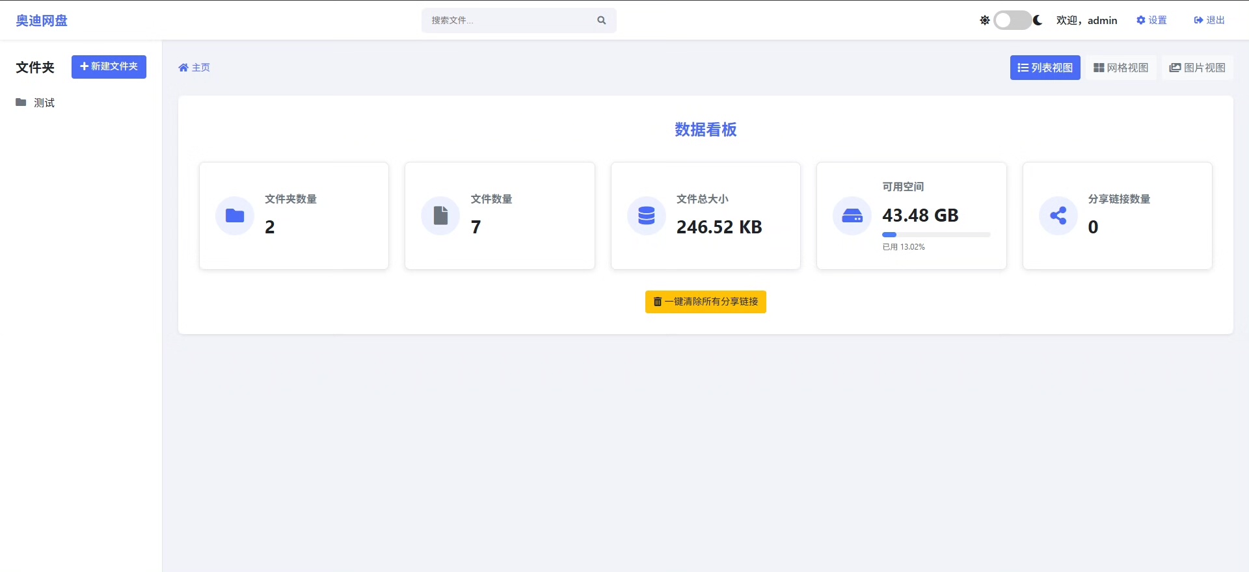Image resolution: width=1249 pixels, height=572 pixels.
Task: Click the 分享链接数量 label
Action: pos(1120,199)
